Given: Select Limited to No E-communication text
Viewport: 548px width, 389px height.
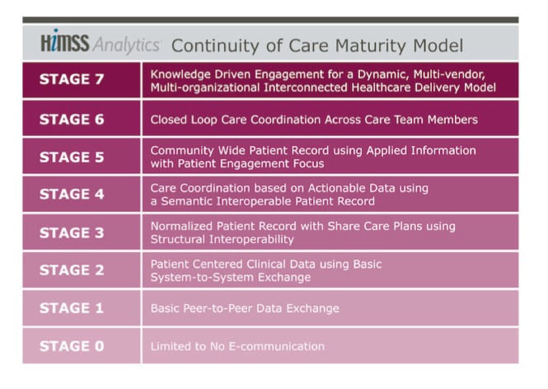Looking at the screenshot, I should pos(237,347).
